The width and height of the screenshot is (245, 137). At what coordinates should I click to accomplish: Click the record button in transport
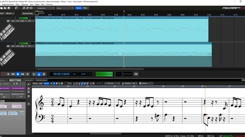3,74
